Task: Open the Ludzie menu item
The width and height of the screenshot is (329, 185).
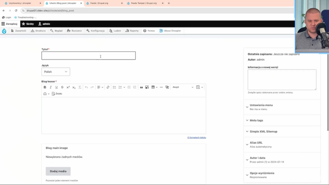Action: pos(115,30)
